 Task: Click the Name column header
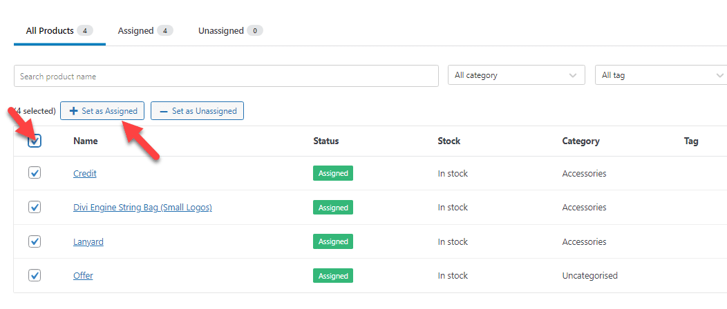coord(85,141)
